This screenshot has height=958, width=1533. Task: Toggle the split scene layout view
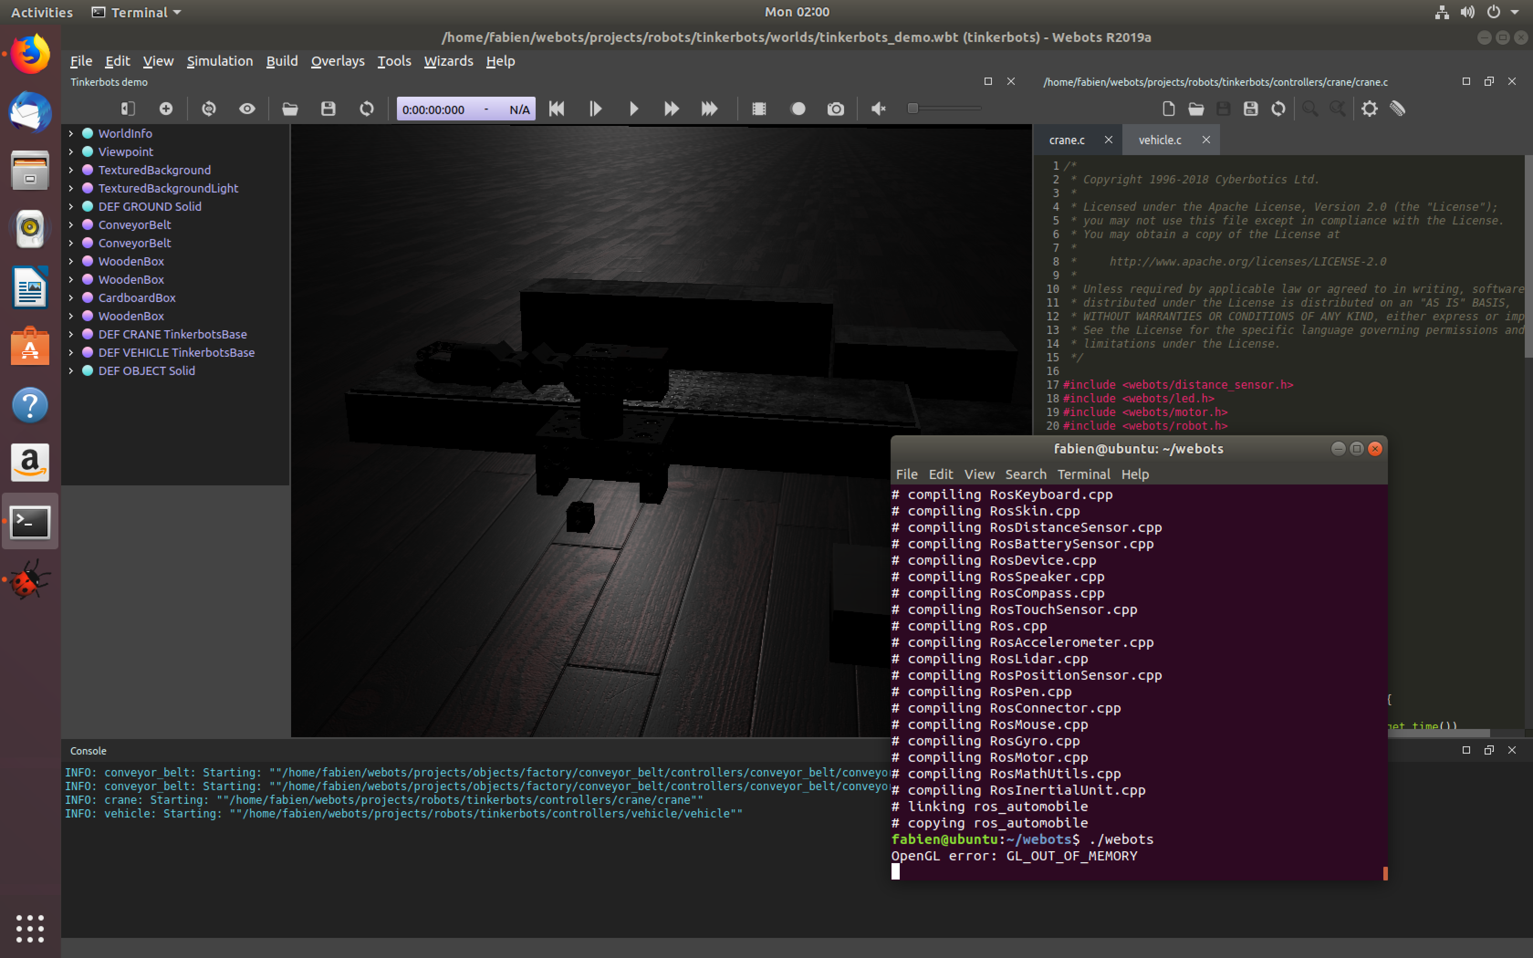(127, 109)
